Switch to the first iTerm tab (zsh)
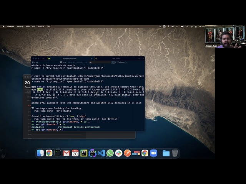 tap(70, 59)
